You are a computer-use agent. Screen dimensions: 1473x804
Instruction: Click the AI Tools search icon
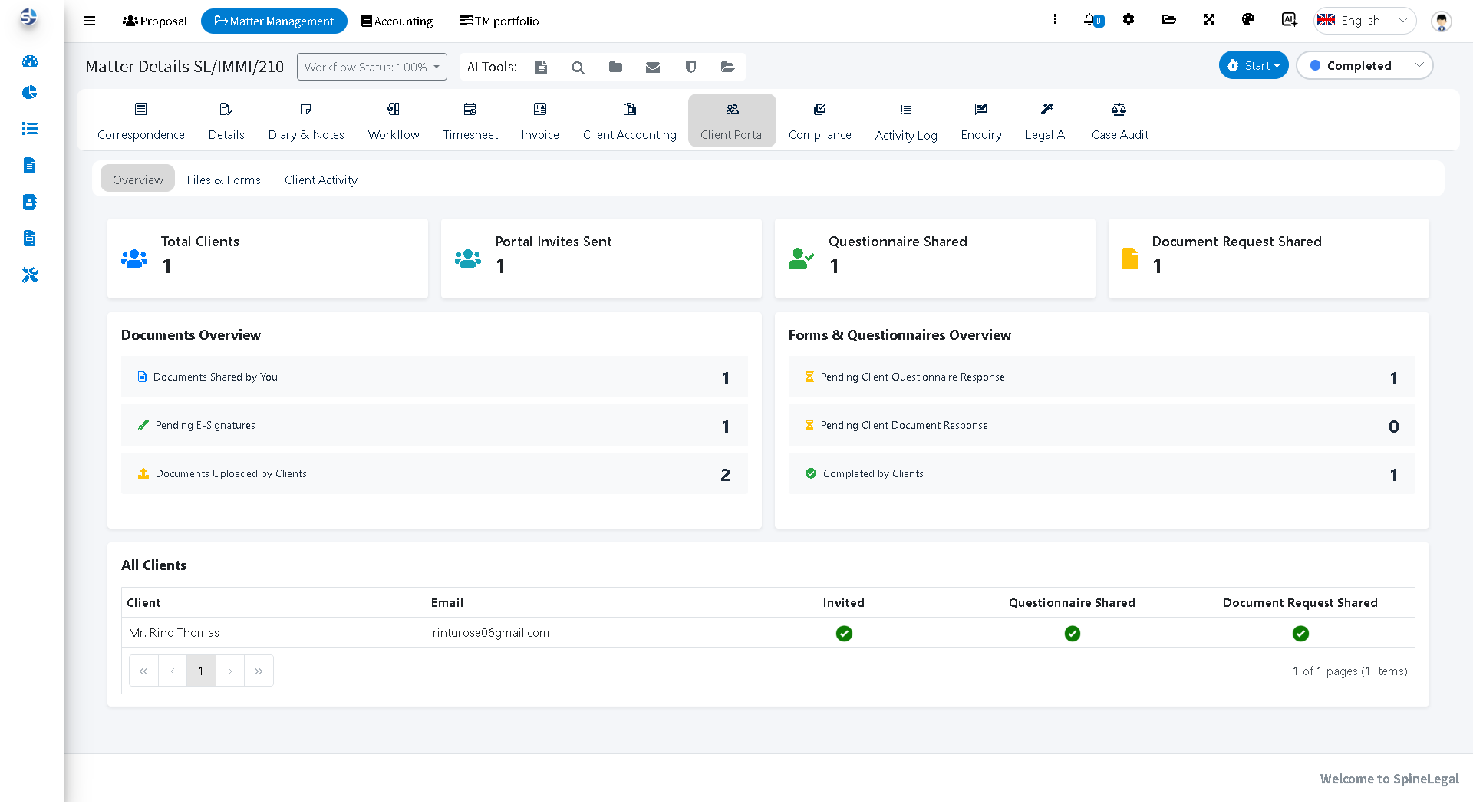pyautogui.click(x=578, y=68)
